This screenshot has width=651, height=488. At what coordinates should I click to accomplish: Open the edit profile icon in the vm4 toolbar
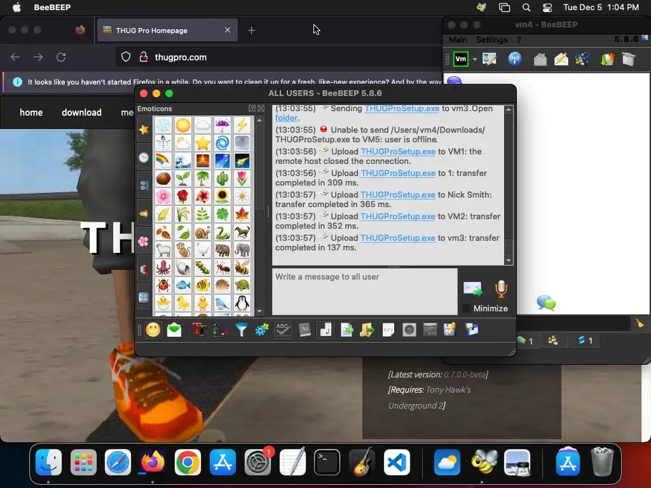490,59
